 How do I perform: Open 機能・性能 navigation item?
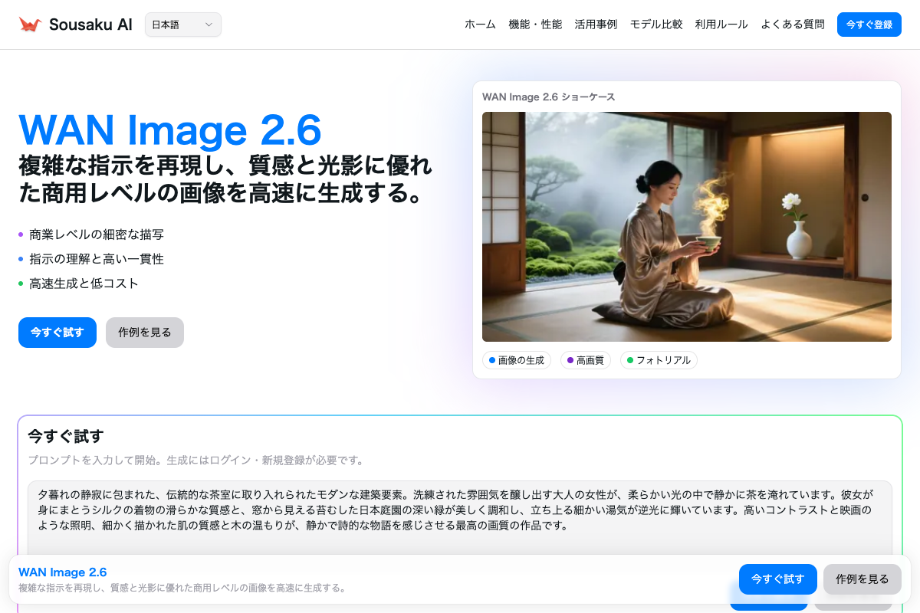(535, 25)
